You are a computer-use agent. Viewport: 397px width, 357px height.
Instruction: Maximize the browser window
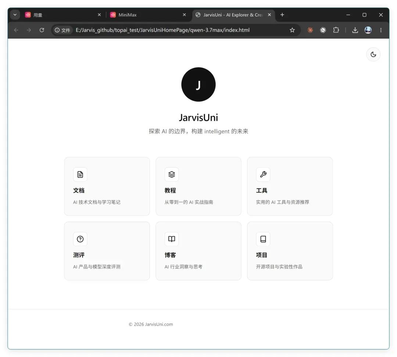(x=364, y=15)
